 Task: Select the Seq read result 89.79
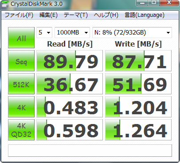70,61
